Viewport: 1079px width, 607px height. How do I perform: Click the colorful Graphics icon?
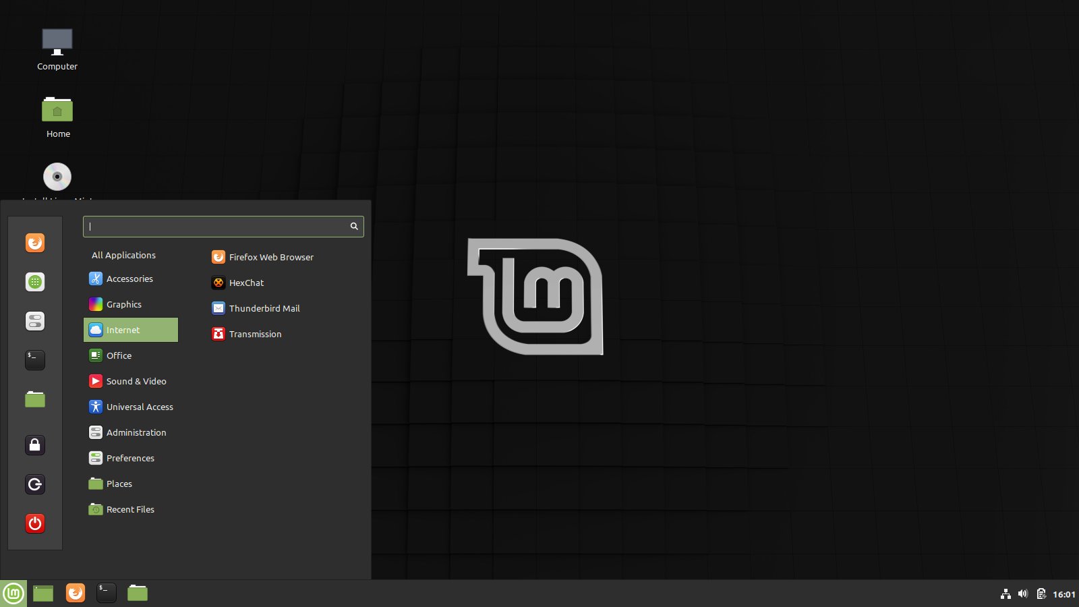pyautogui.click(x=96, y=304)
